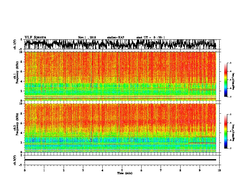This screenshot has width=247, height=191.
Task: Click the VLF Spectra title text
Action: [x=35, y=37]
